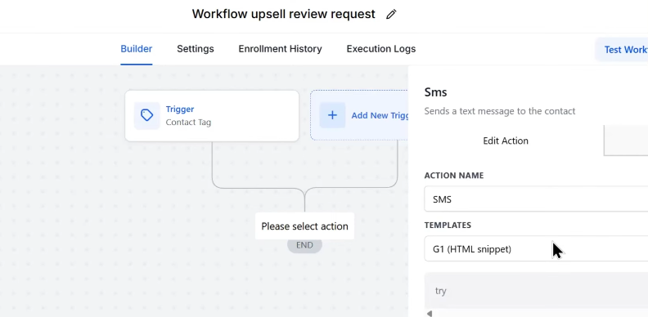Image resolution: width=648 pixels, height=317 pixels.
Task: Click the message text area containing 'try'
Action: click(x=536, y=291)
